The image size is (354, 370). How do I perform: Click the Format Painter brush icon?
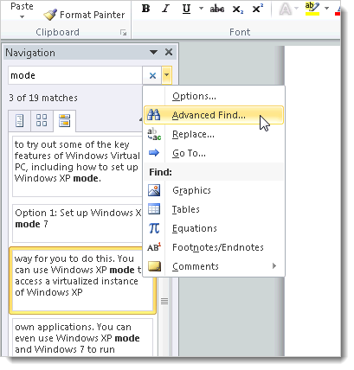coord(50,15)
